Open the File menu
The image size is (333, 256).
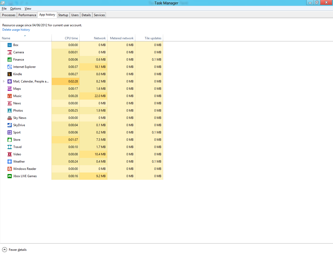point(4,9)
